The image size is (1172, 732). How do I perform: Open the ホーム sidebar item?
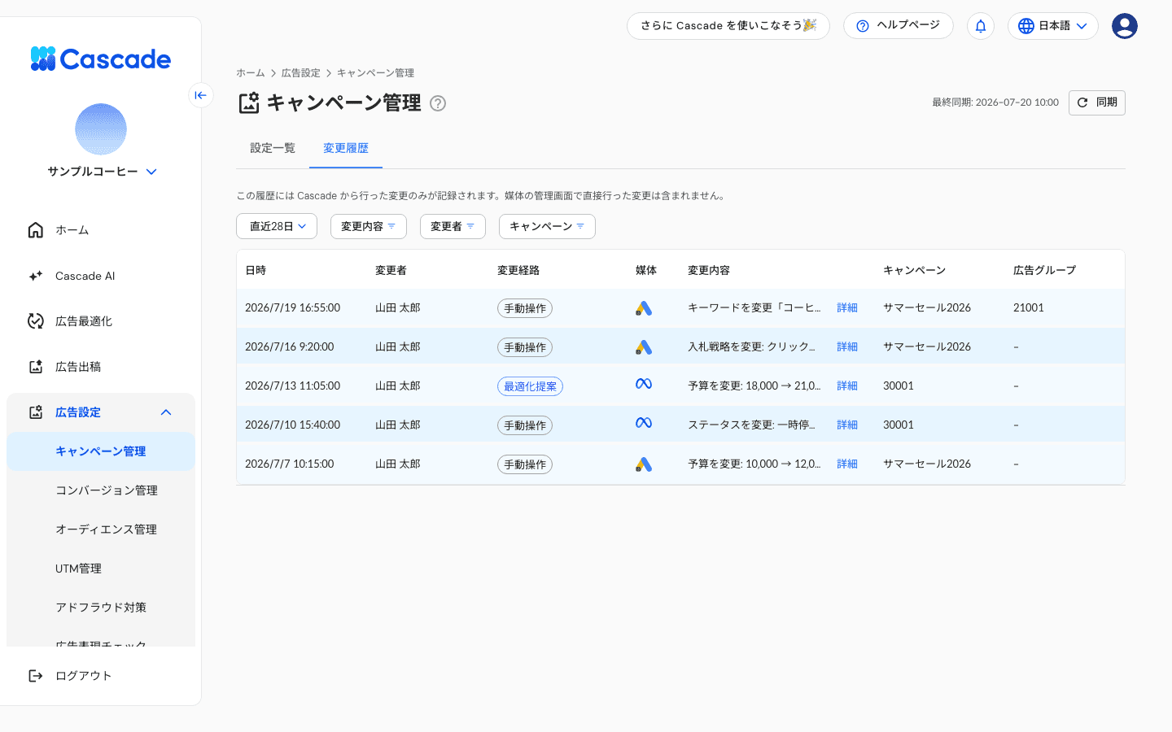tap(101, 230)
